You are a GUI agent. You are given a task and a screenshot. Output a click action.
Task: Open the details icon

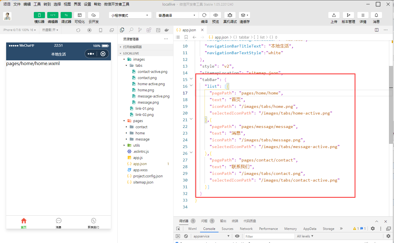(x=363, y=15)
